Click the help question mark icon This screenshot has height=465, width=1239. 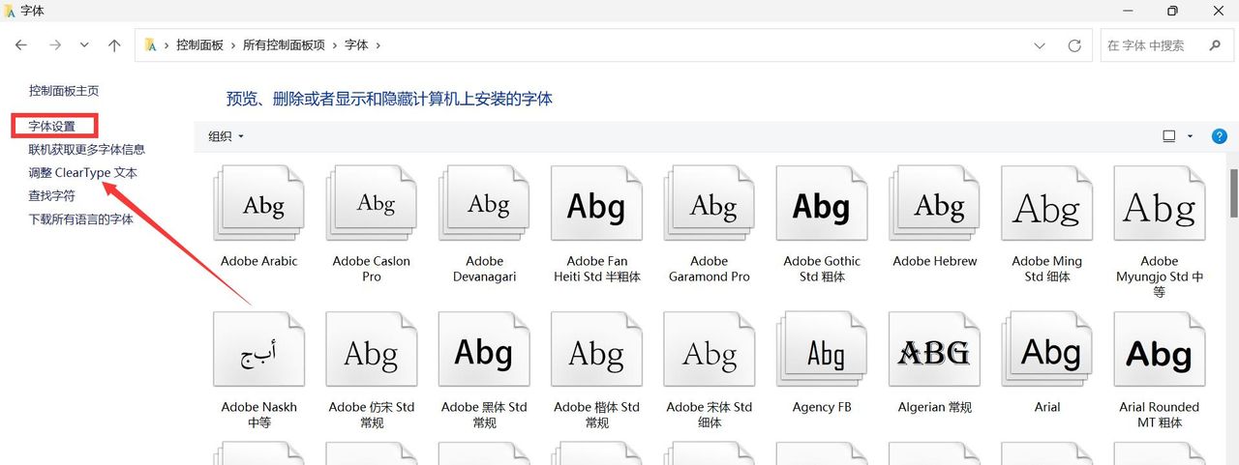[x=1220, y=136]
